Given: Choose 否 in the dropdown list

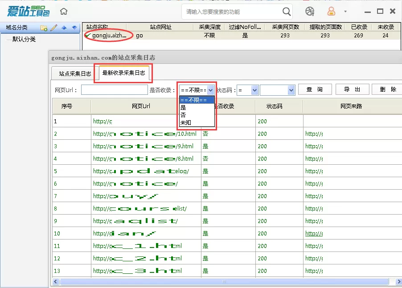Looking at the screenshot, I should point(197,115).
